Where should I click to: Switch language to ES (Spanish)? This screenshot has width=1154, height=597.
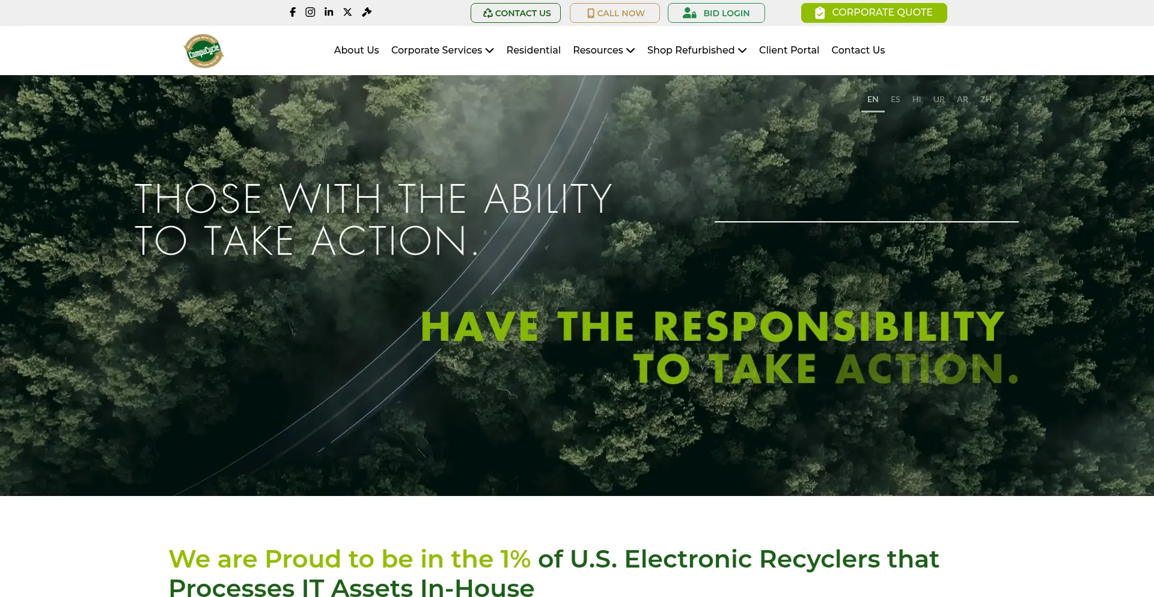pyautogui.click(x=895, y=99)
